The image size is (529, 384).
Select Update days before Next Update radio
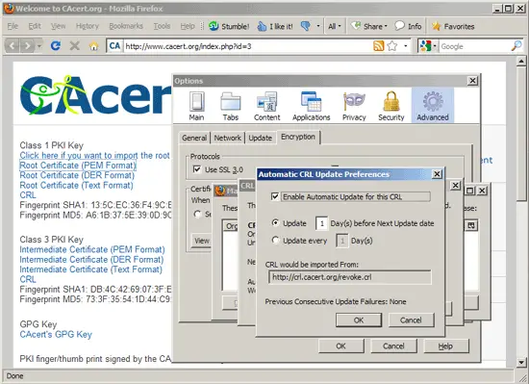[275, 222]
